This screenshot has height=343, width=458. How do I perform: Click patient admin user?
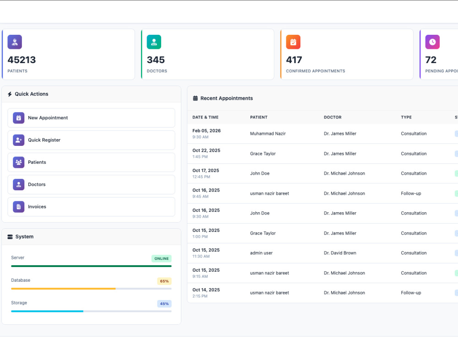(x=262, y=253)
